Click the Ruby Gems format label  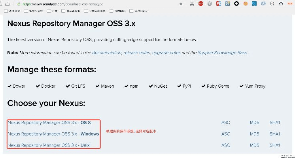click(x=218, y=86)
